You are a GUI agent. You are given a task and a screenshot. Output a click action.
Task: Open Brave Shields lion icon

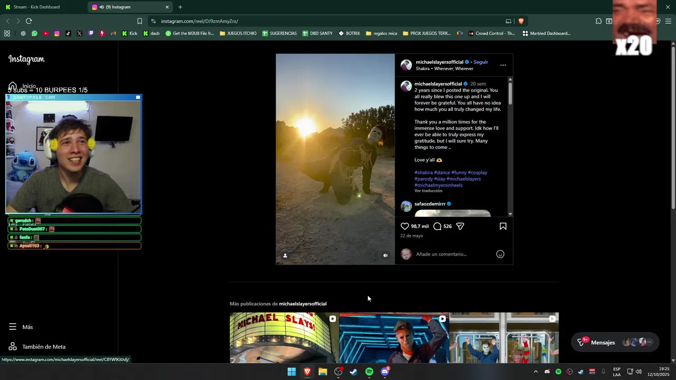pyautogui.click(x=521, y=21)
